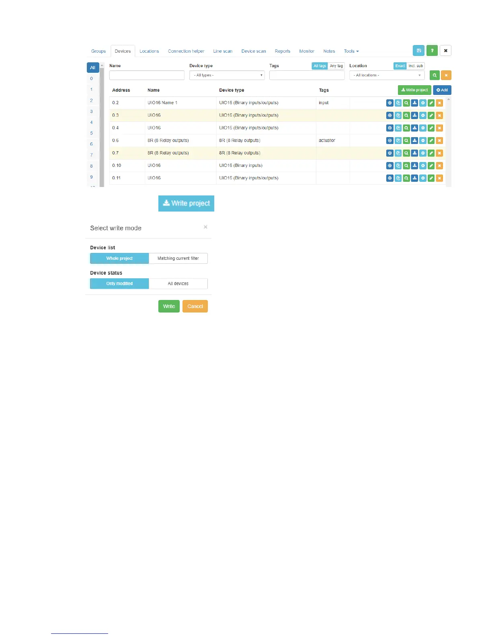492x637 pixels.
Task: Choose Matching current filter option
Action: pyautogui.click(x=178, y=258)
